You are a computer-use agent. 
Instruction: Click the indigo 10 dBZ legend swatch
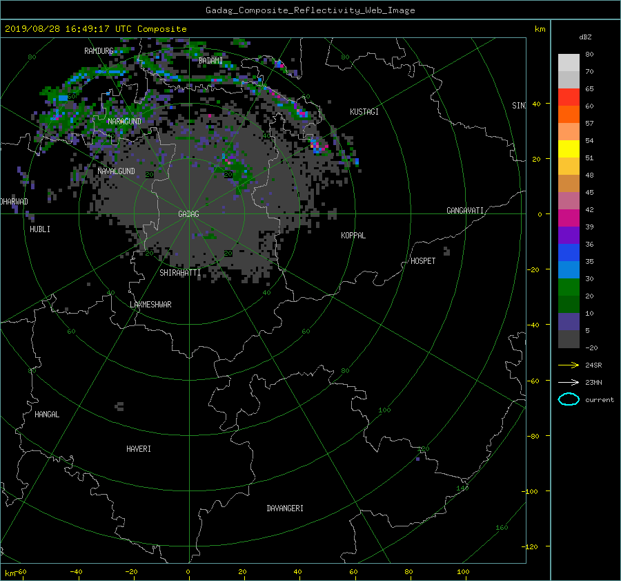click(569, 321)
